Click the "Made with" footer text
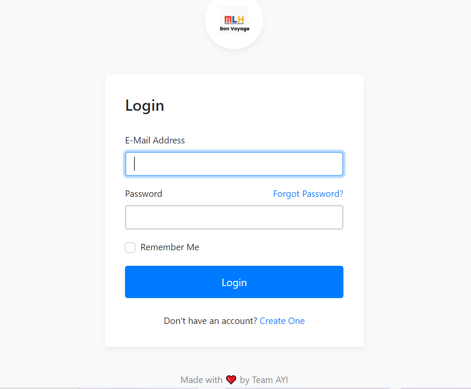Image resolution: width=471 pixels, height=389 pixels. click(201, 380)
